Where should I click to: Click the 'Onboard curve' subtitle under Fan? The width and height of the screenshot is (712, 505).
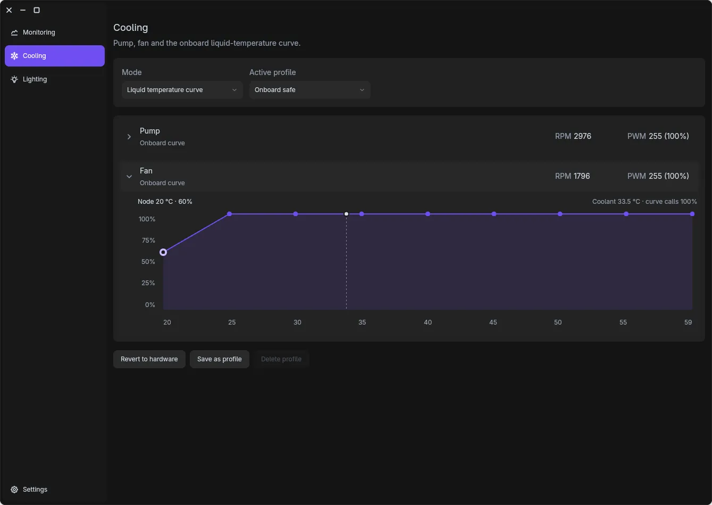pyautogui.click(x=162, y=183)
